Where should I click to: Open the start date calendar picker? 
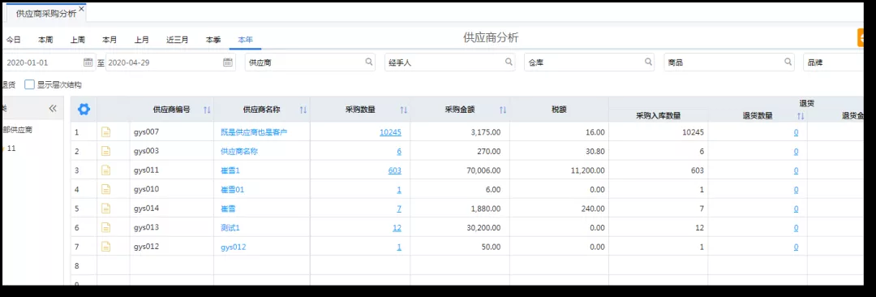[x=88, y=62]
